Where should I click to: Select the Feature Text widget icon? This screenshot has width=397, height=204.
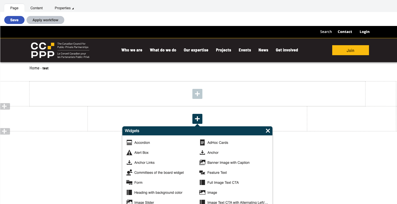[x=202, y=173]
